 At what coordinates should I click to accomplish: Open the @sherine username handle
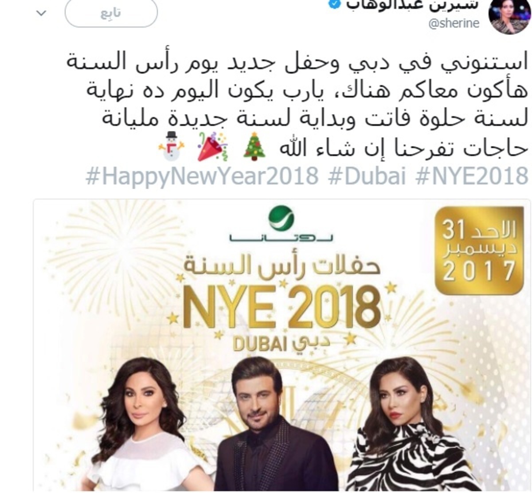454,23
